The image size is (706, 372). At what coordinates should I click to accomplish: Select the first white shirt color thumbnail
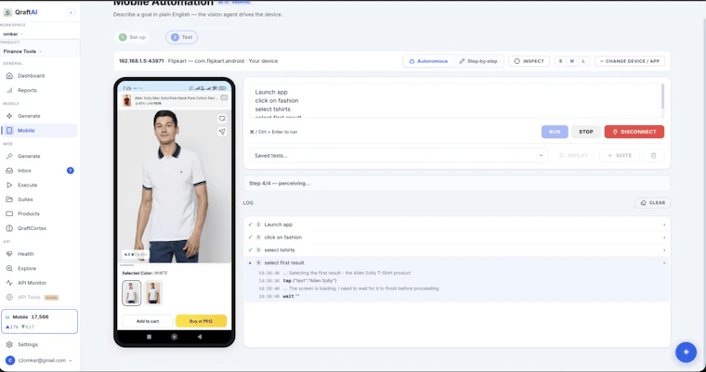click(132, 293)
